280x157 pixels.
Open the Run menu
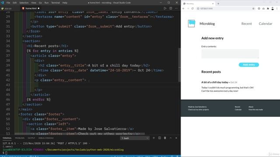tap(46, 3)
